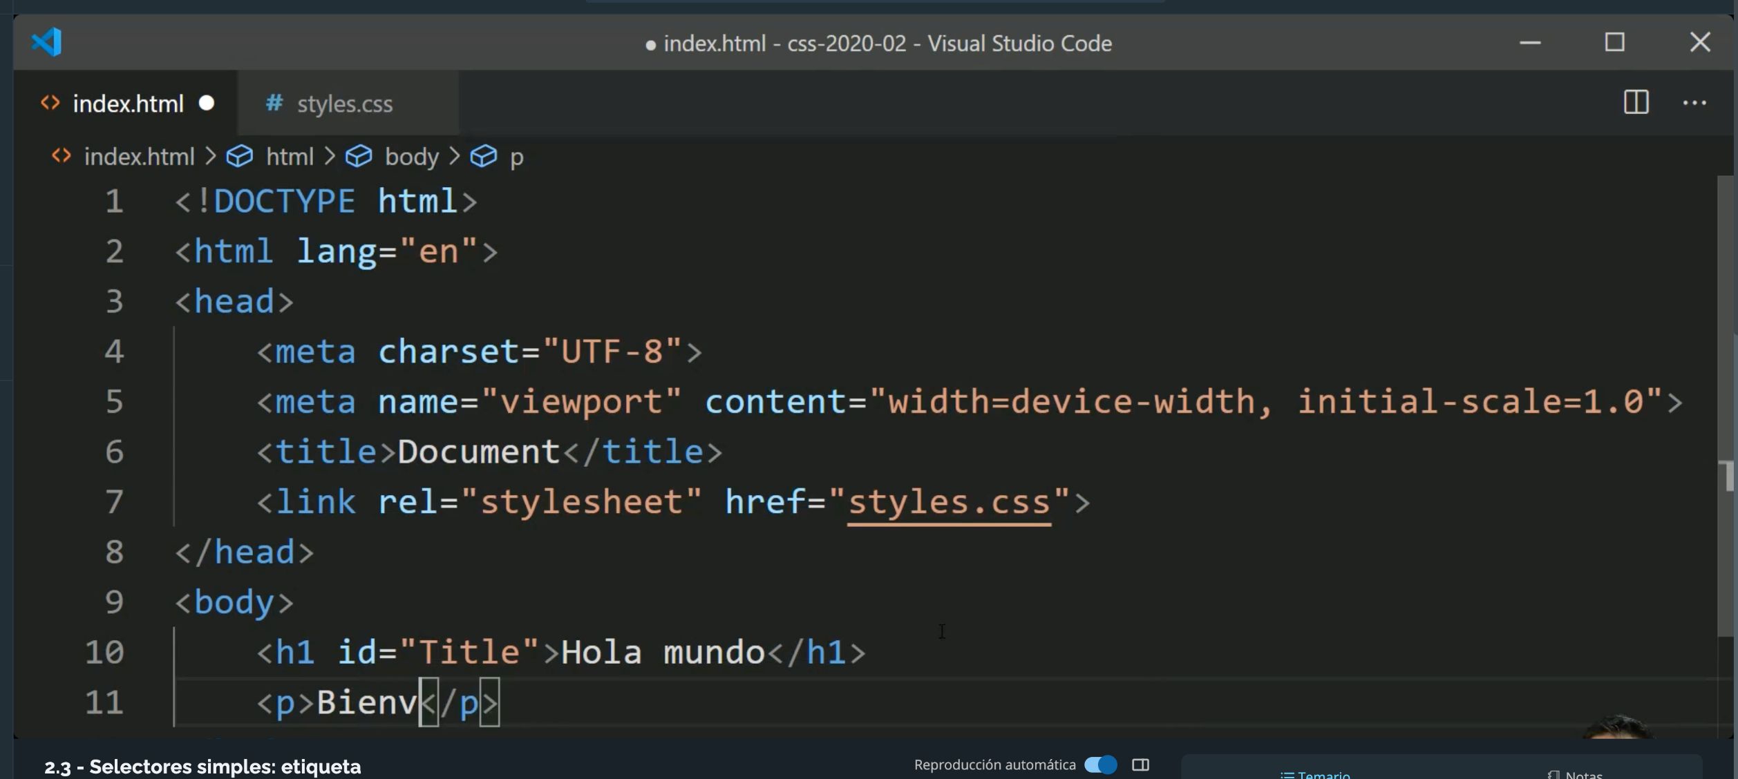Screen dimensions: 1738x779
Task: Click line number 7 in the gutter
Action: pyautogui.click(x=115, y=502)
